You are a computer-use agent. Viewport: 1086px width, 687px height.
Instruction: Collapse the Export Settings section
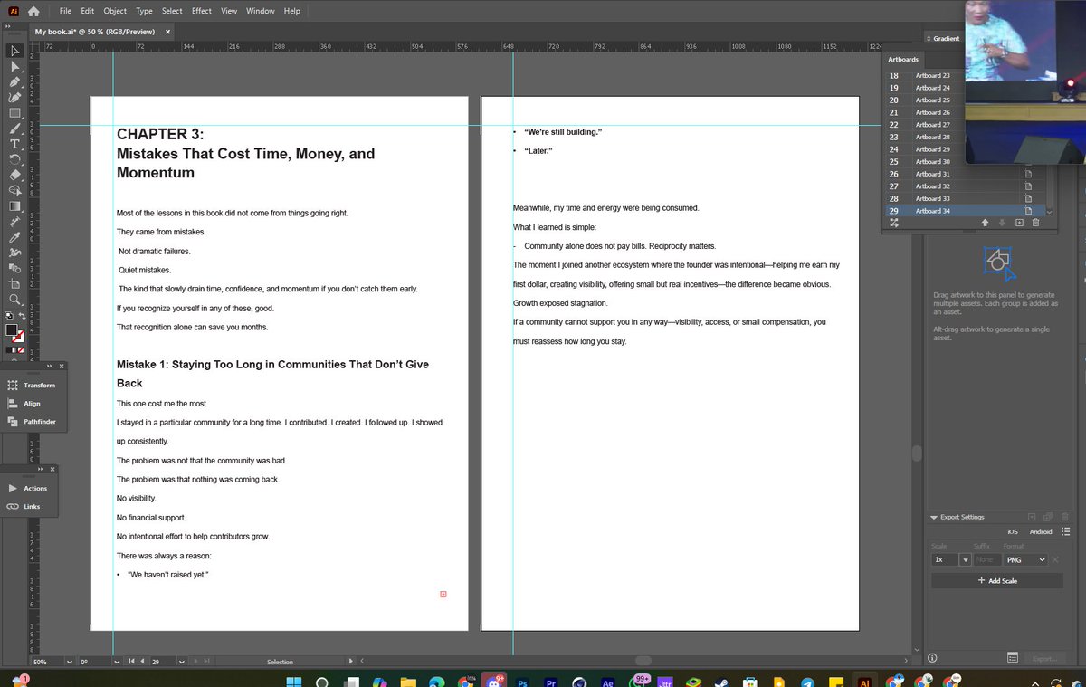pyautogui.click(x=934, y=517)
